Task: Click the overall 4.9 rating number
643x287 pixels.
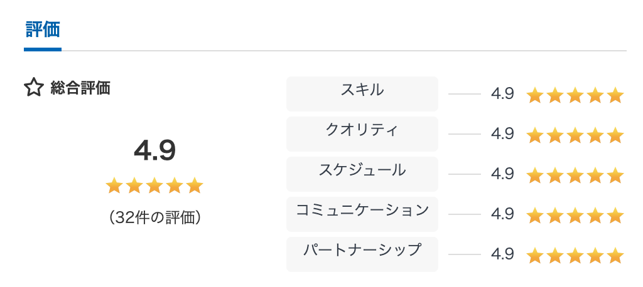Action: click(154, 150)
